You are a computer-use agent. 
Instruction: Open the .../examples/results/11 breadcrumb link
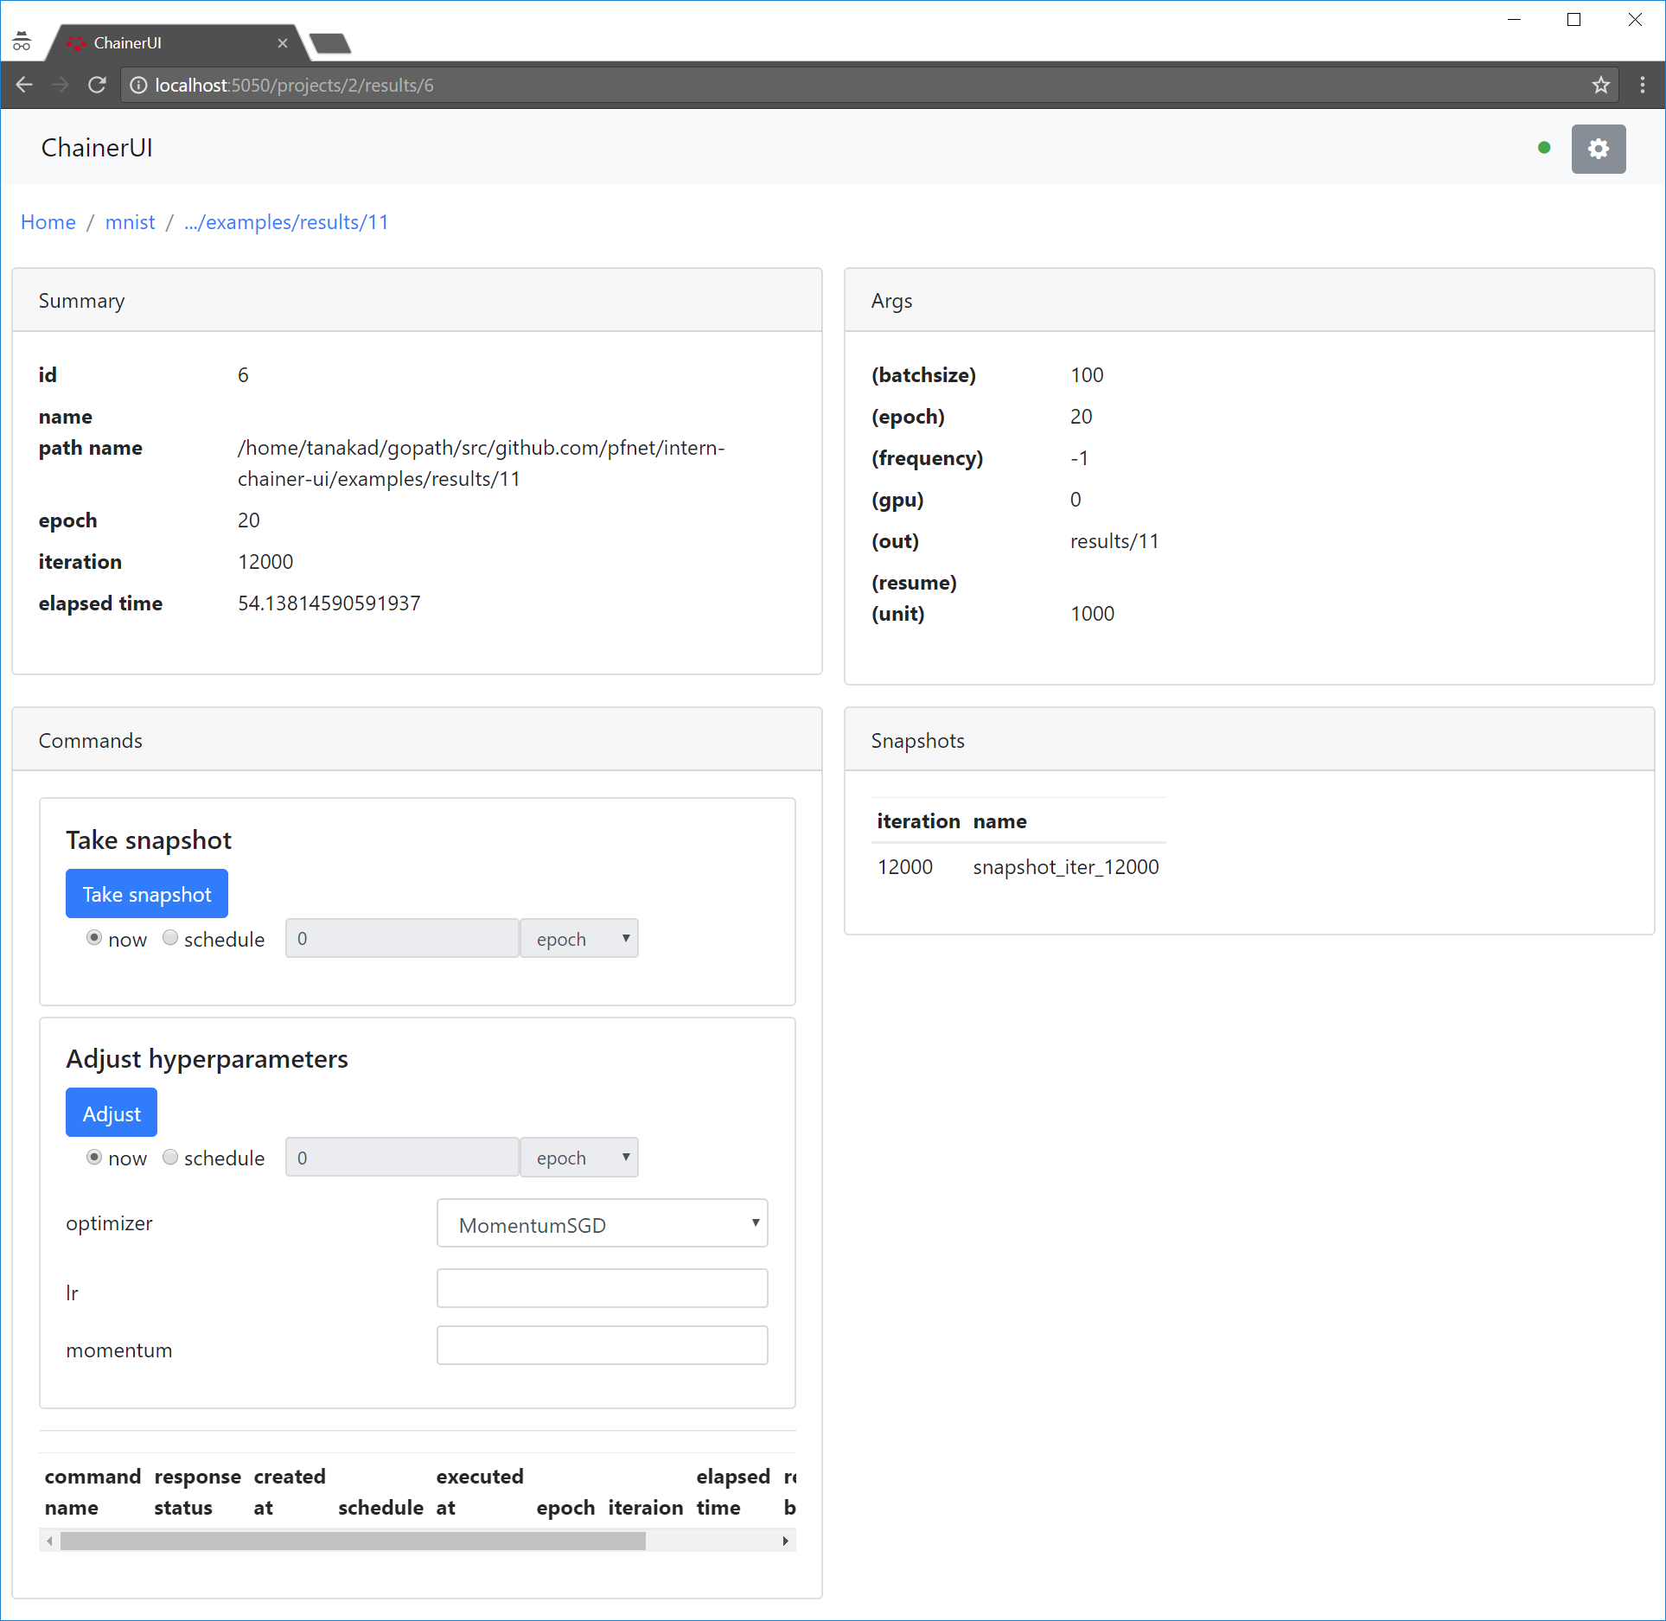pos(286,222)
